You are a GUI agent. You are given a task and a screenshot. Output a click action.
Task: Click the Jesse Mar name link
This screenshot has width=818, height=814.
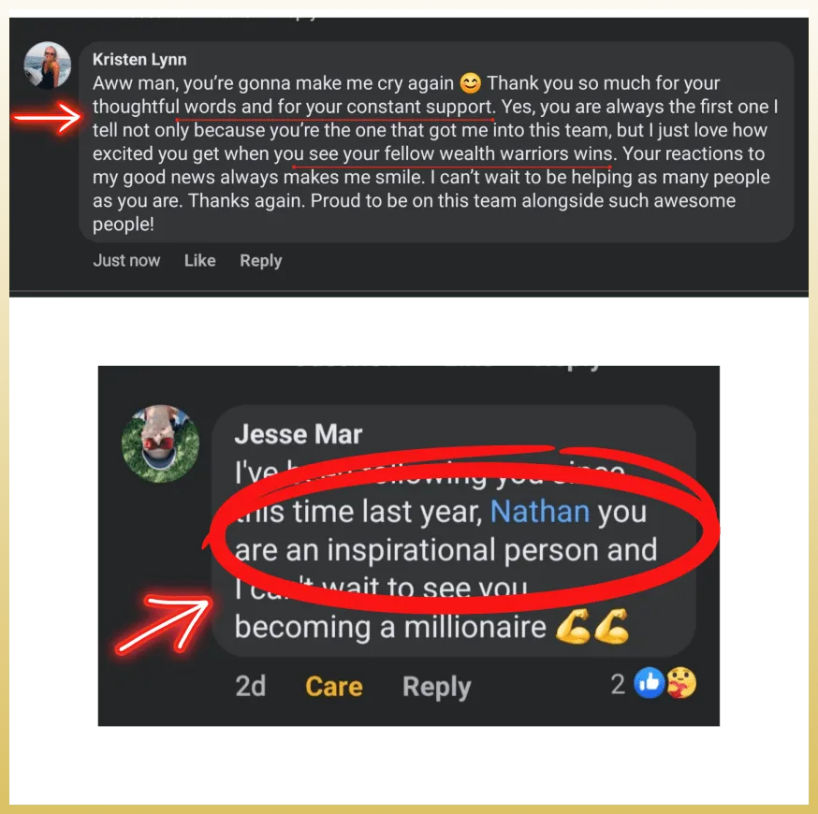point(298,434)
